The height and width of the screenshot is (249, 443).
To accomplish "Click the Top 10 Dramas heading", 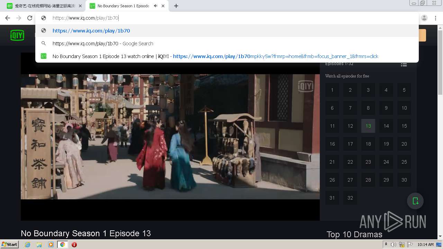I will point(354,234).
